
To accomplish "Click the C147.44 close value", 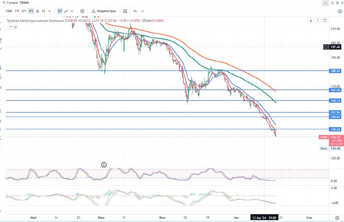I will point(111,21).
